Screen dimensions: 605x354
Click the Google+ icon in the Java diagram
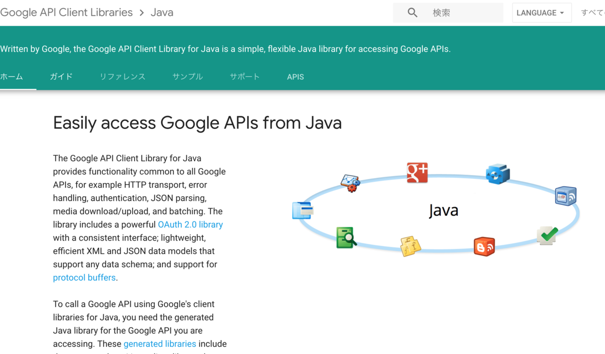coord(417,173)
